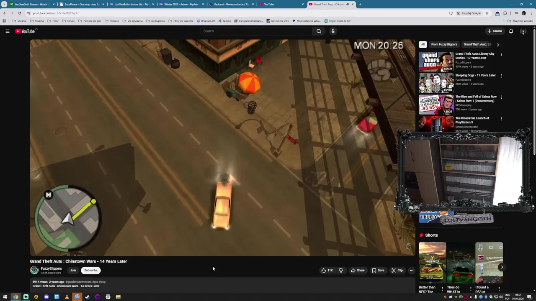Open the FuzzySlippers channel name link
The width and height of the screenshot is (536, 301).
point(51,268)
